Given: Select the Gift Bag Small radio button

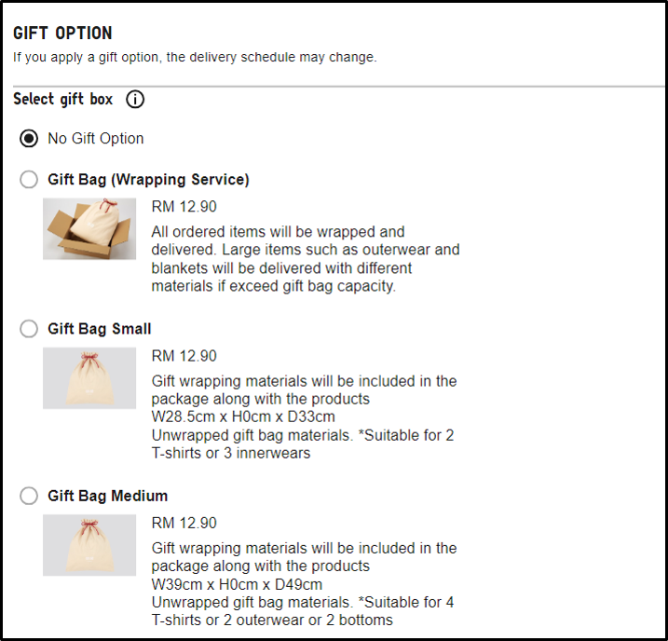Looking at the screenshot, I should click(30, 329).
